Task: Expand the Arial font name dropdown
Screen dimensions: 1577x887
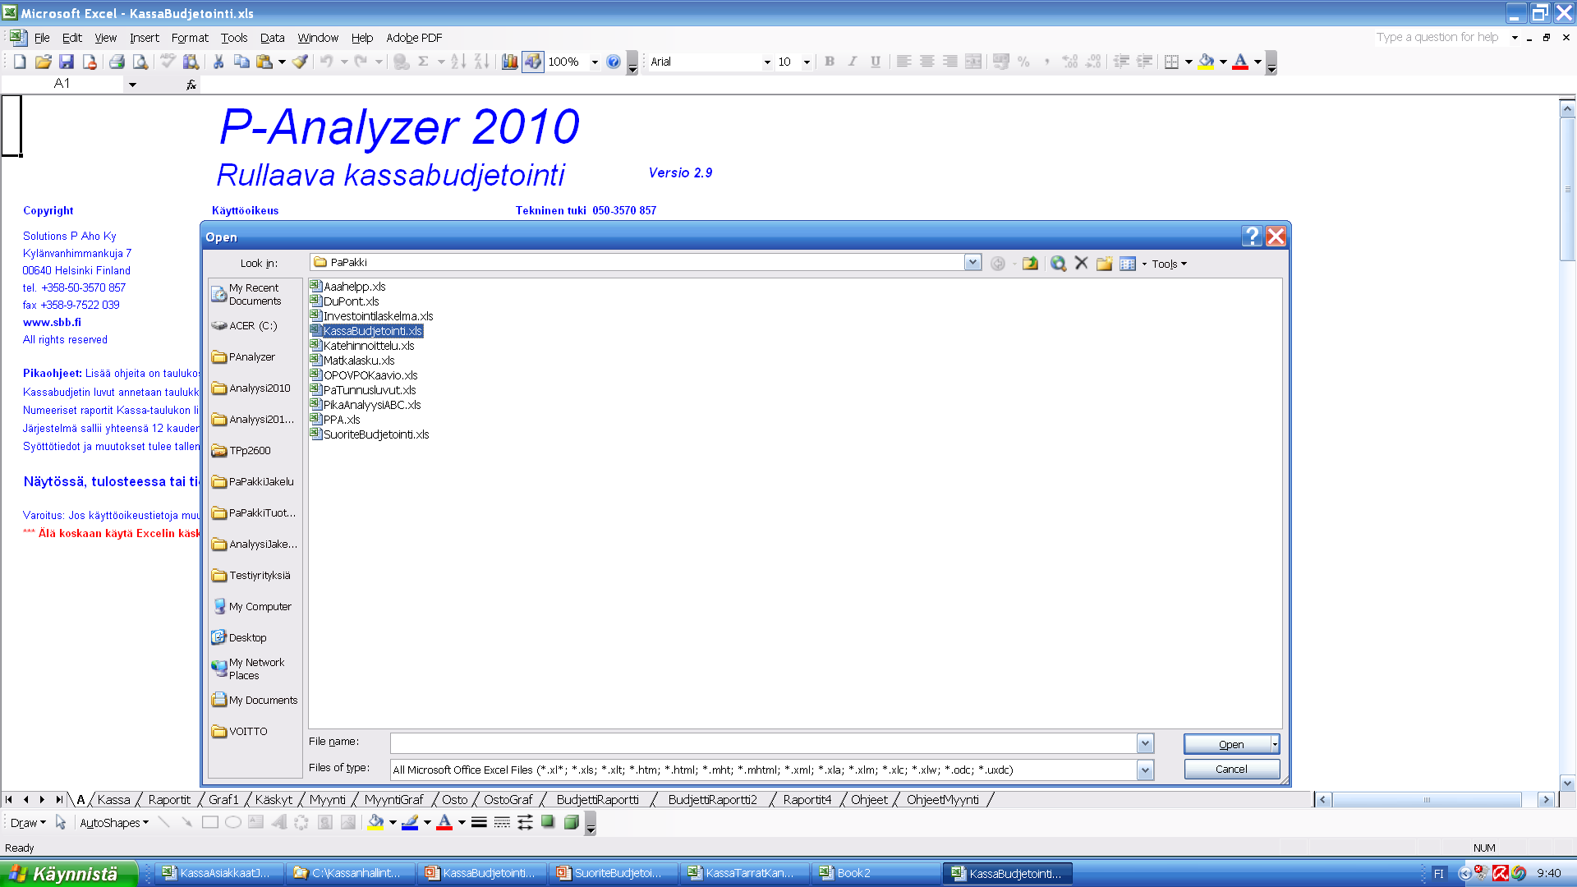Action: 767,62
